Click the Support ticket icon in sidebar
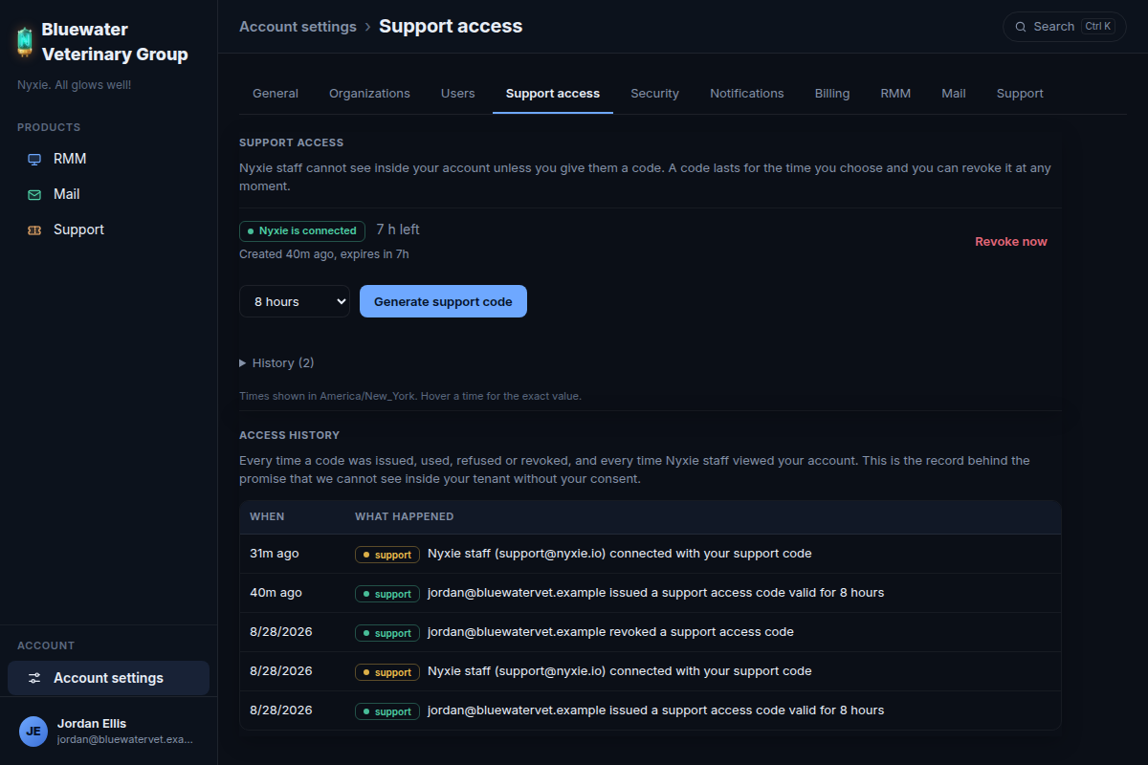 pos(34,230)
